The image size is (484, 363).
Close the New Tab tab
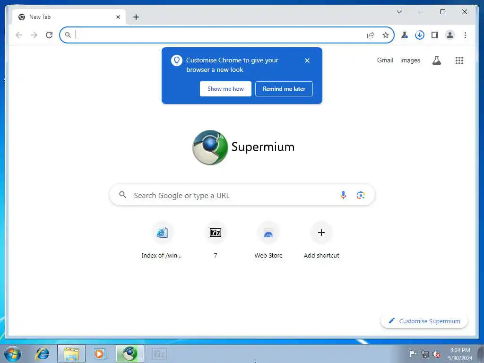point(118,17)
